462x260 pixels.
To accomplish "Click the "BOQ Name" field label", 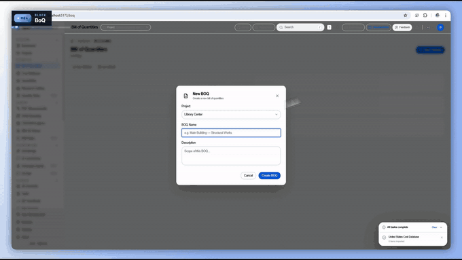I will (189, 125).
